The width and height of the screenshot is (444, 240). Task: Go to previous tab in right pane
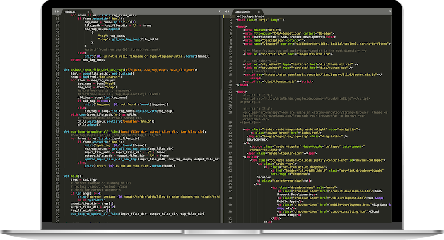tap(226, 12)
